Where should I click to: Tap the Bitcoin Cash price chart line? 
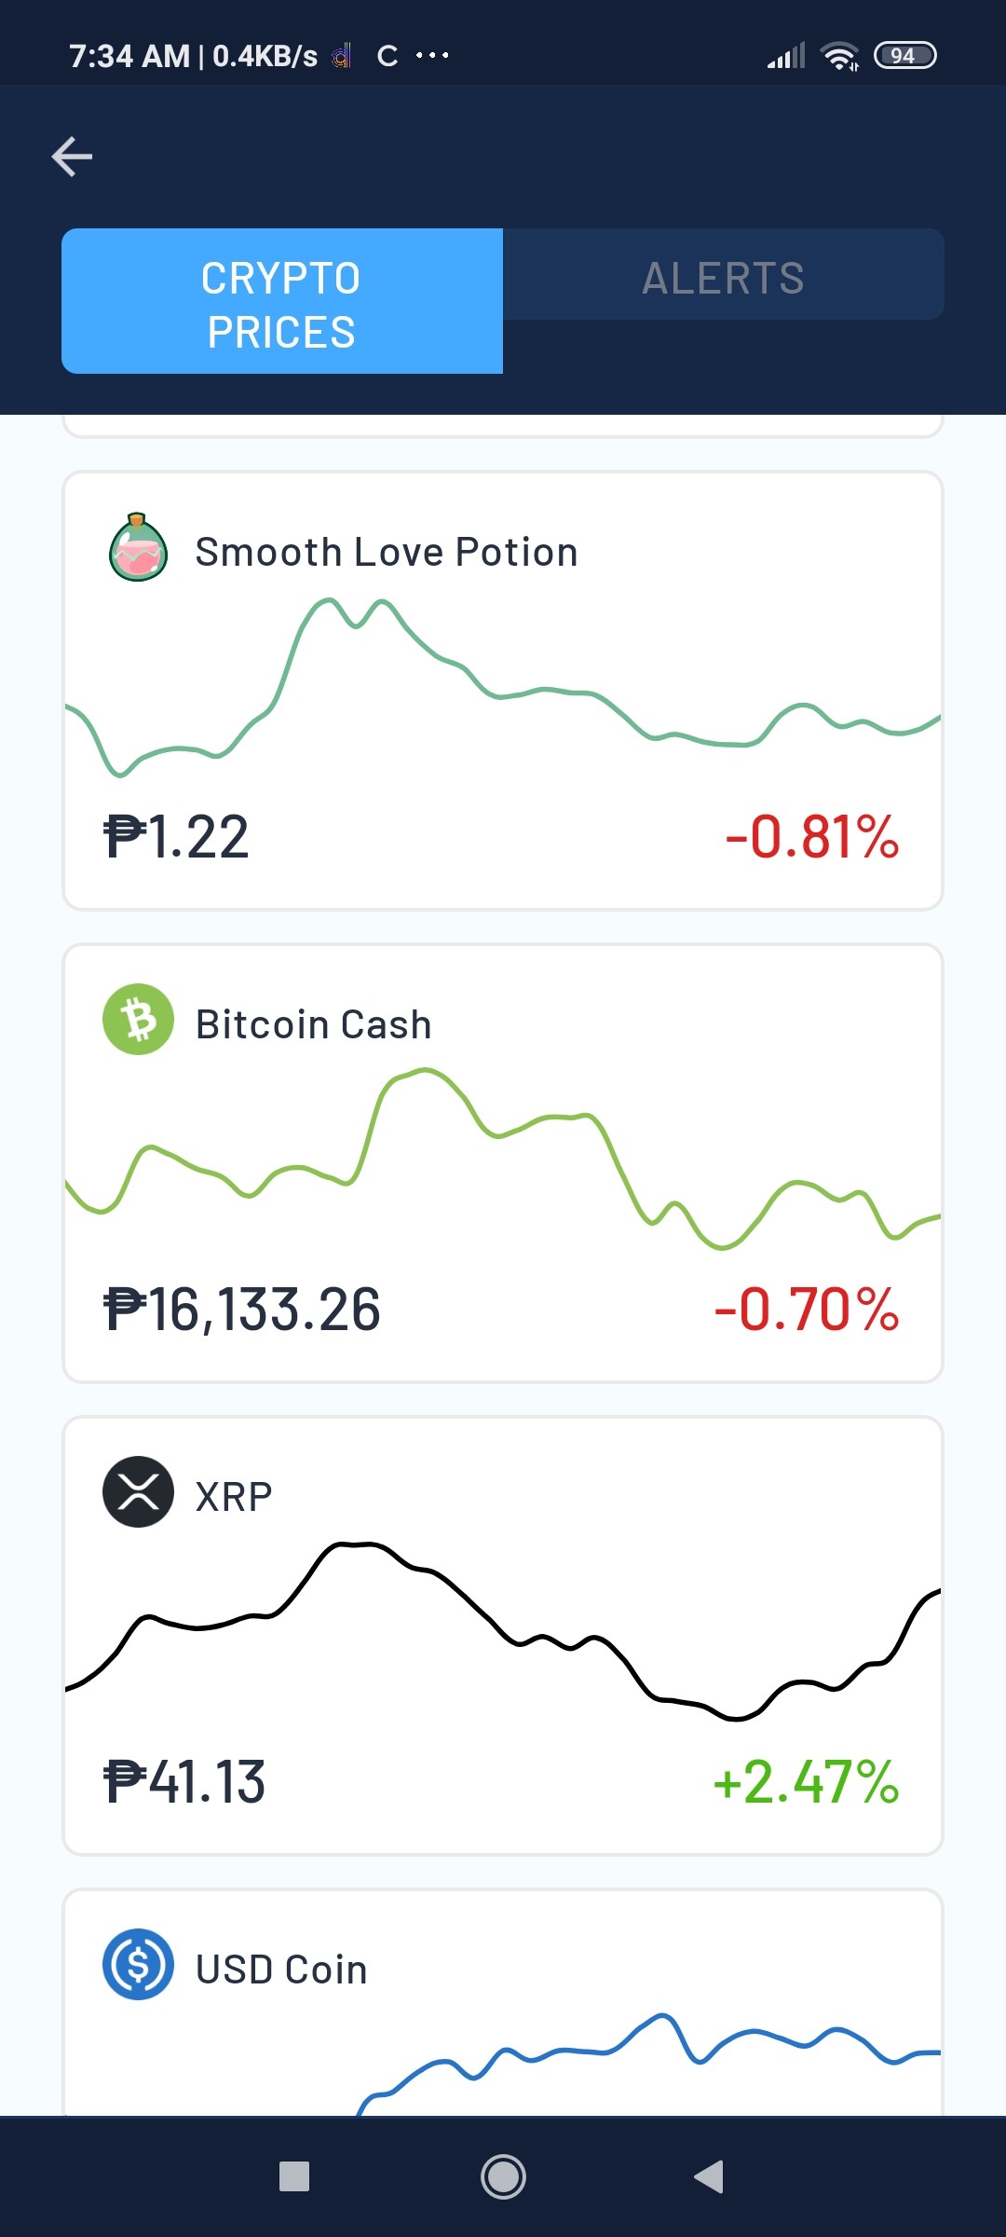503,1159
